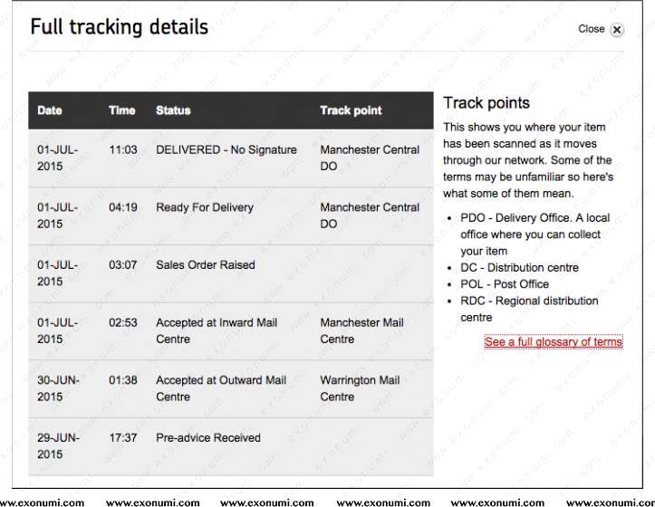Screen dimensions: 655x507
Task: Close the full tracking details dialog
Action: [616, 30]
